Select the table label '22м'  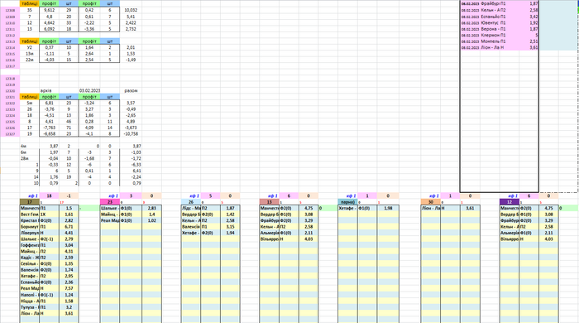[x=30, y=60]
